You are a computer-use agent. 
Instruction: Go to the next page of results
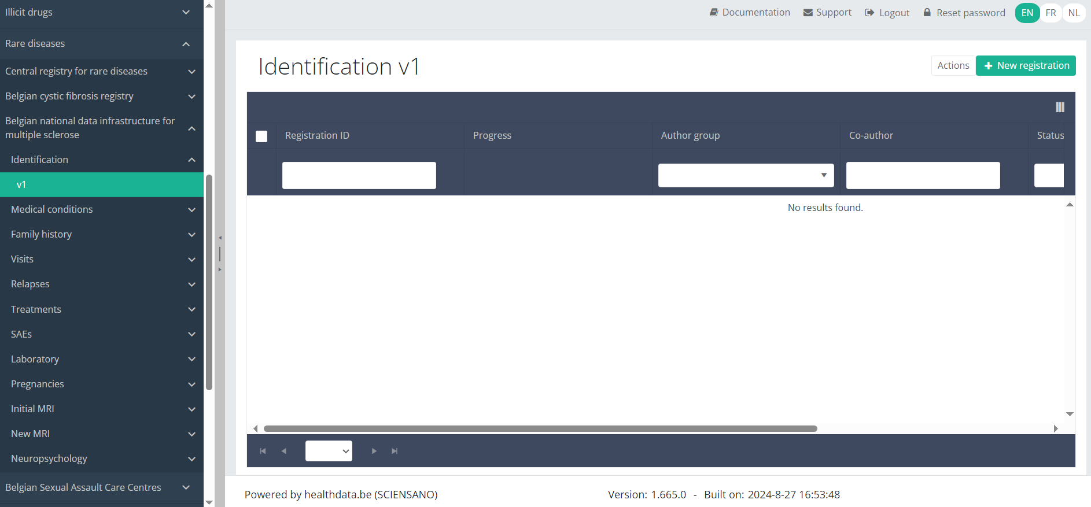click(x=374, y=451)
